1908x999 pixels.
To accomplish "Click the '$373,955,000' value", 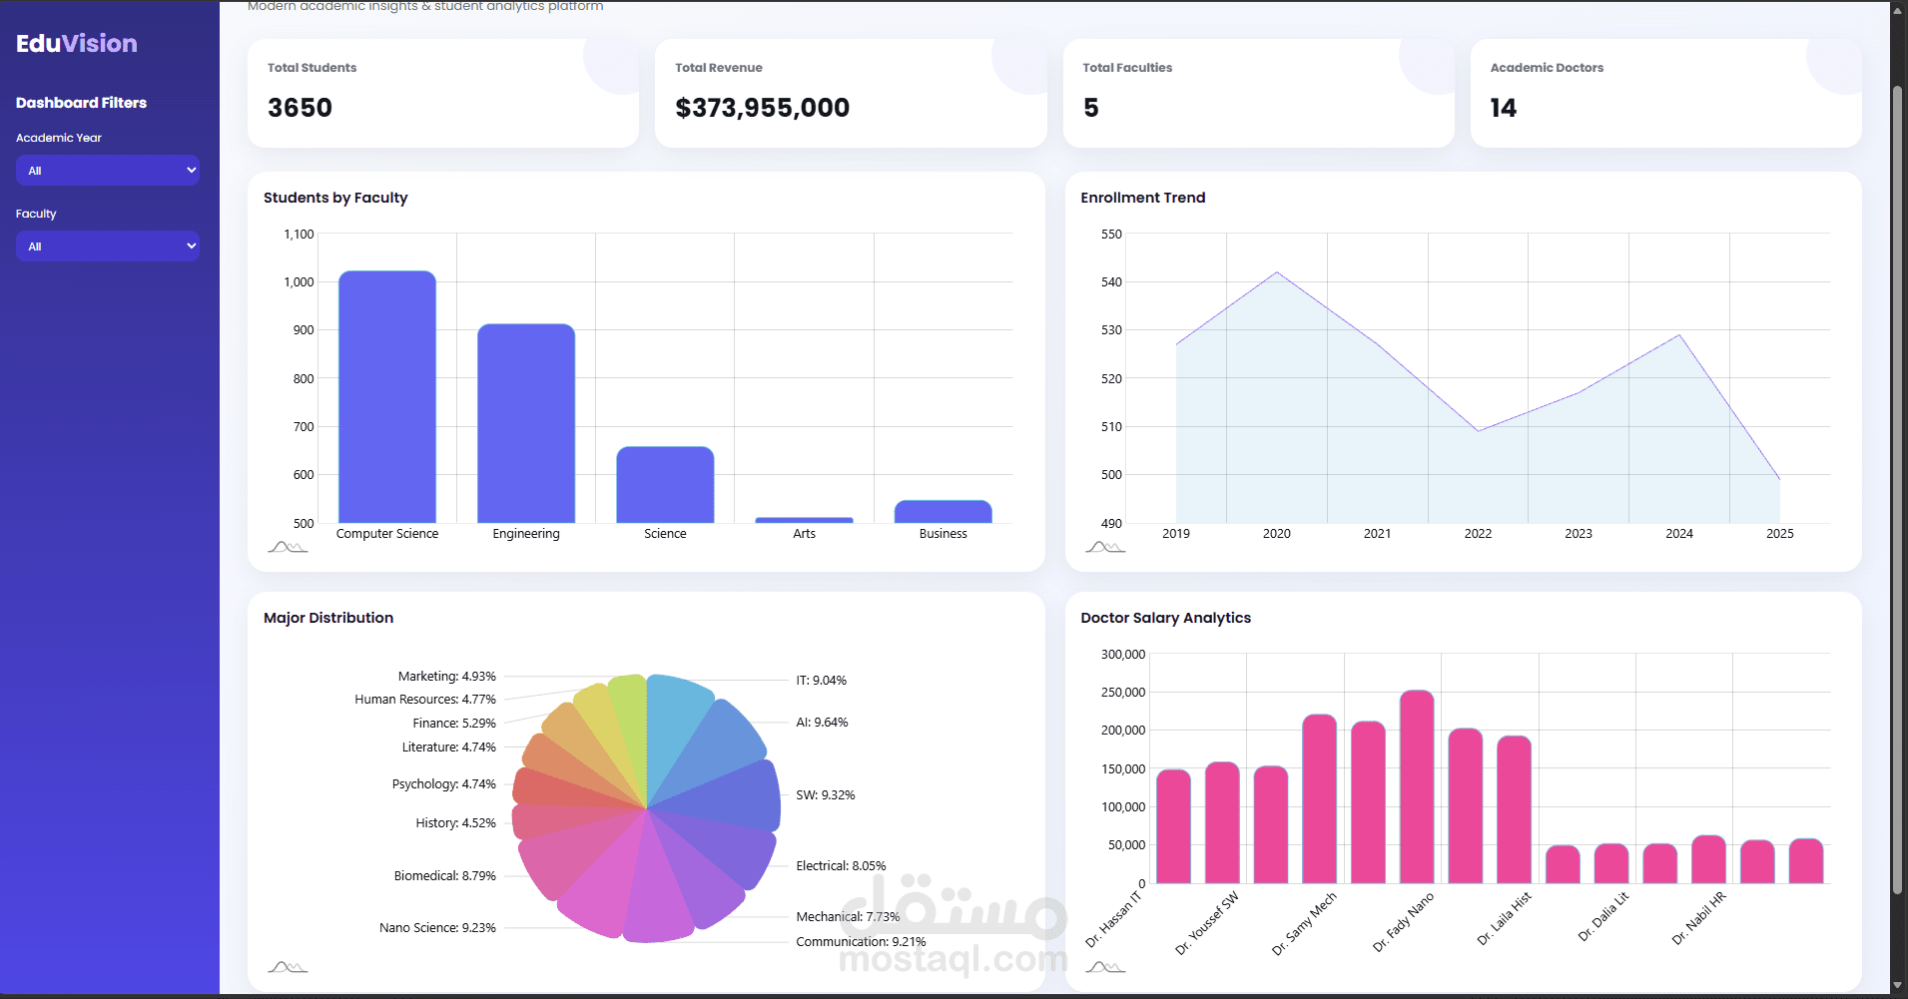I will pos(763,108).
